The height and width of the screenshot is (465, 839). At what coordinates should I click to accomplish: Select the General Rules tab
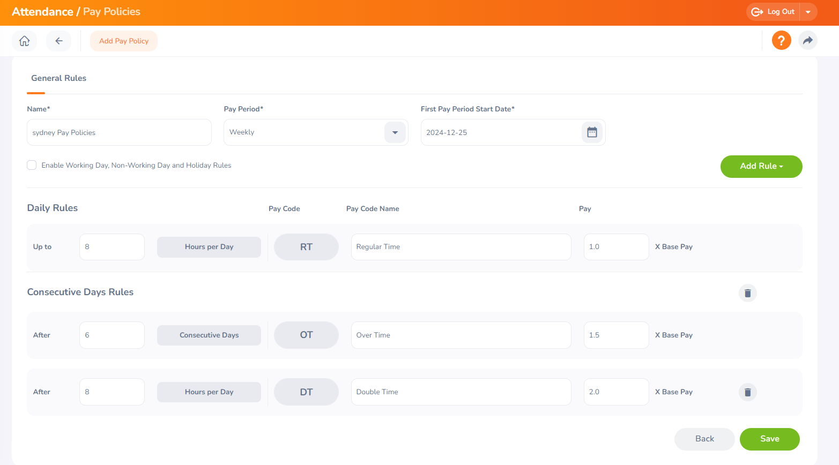coord(58,78)
